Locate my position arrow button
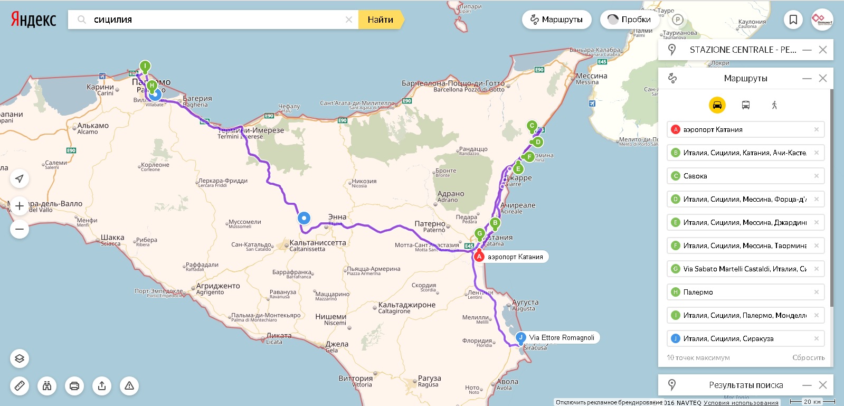 tap(20, 178)
